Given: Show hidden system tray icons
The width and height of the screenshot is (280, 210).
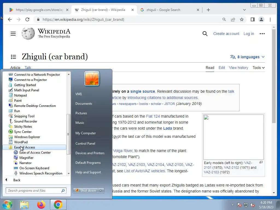Looking at the screenshot, I should coord(232,205).
